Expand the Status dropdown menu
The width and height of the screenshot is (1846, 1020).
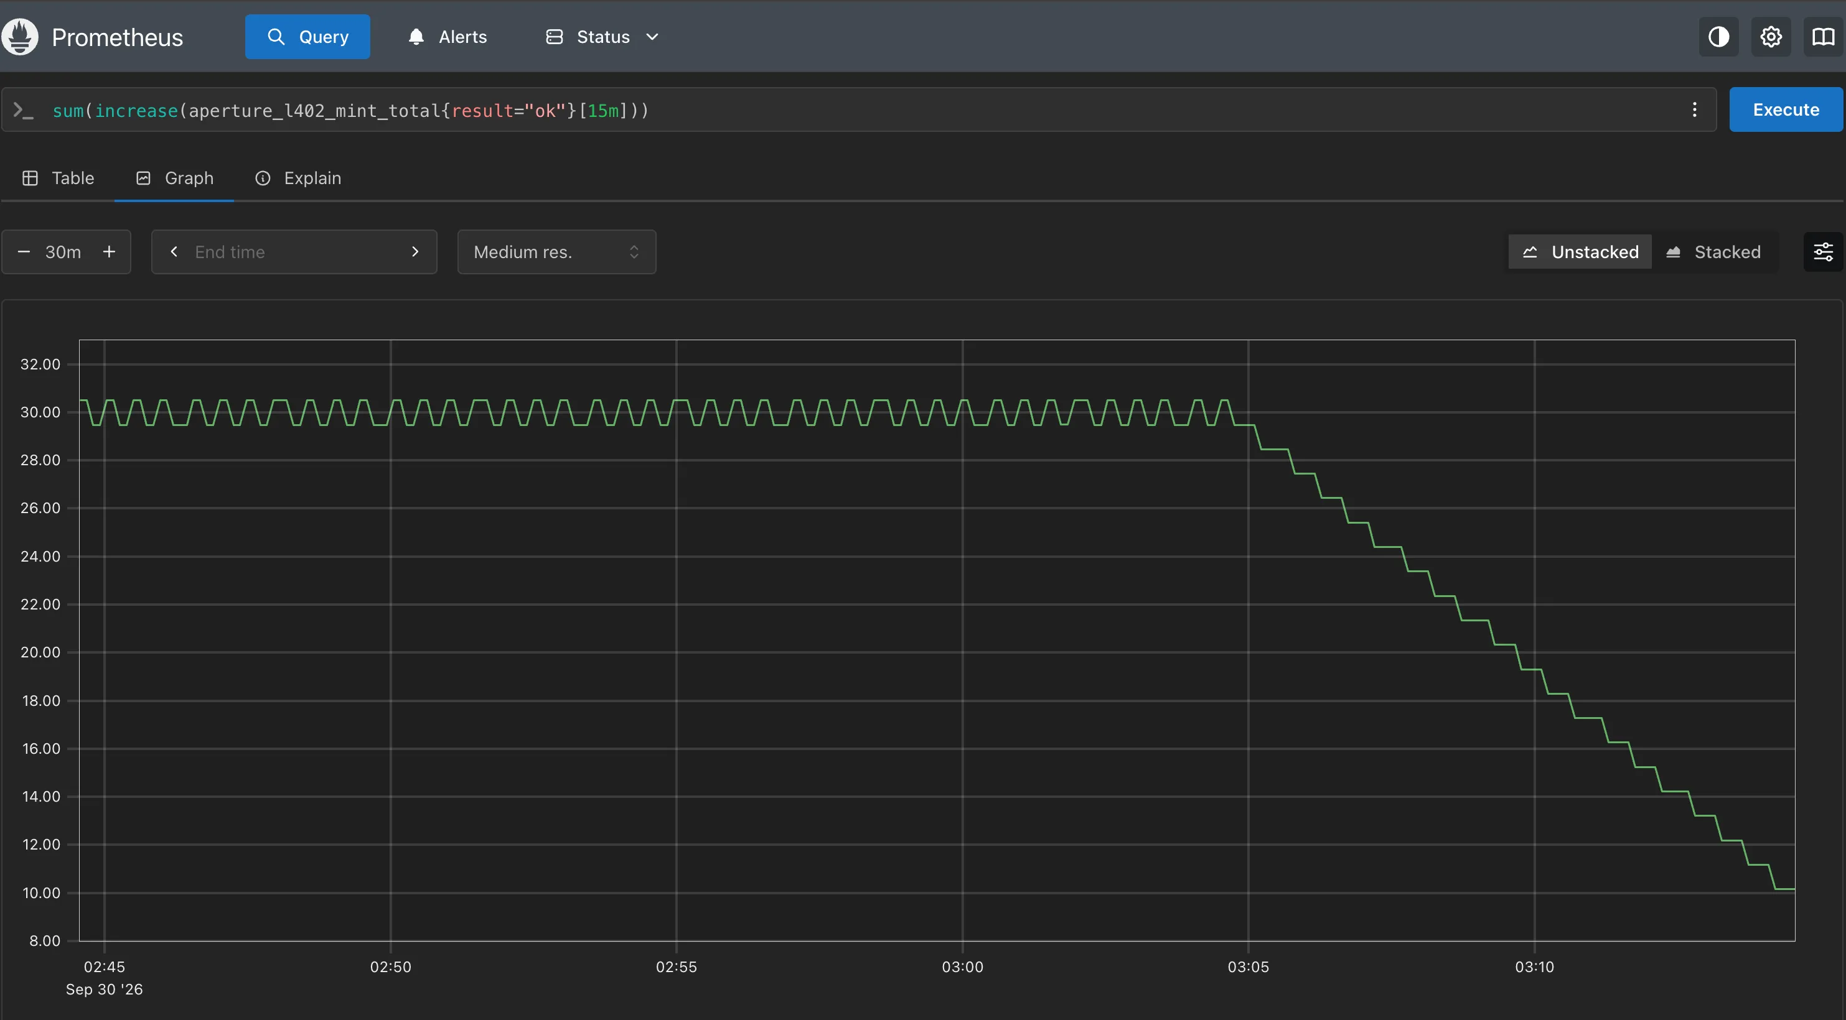pos(602,37)
